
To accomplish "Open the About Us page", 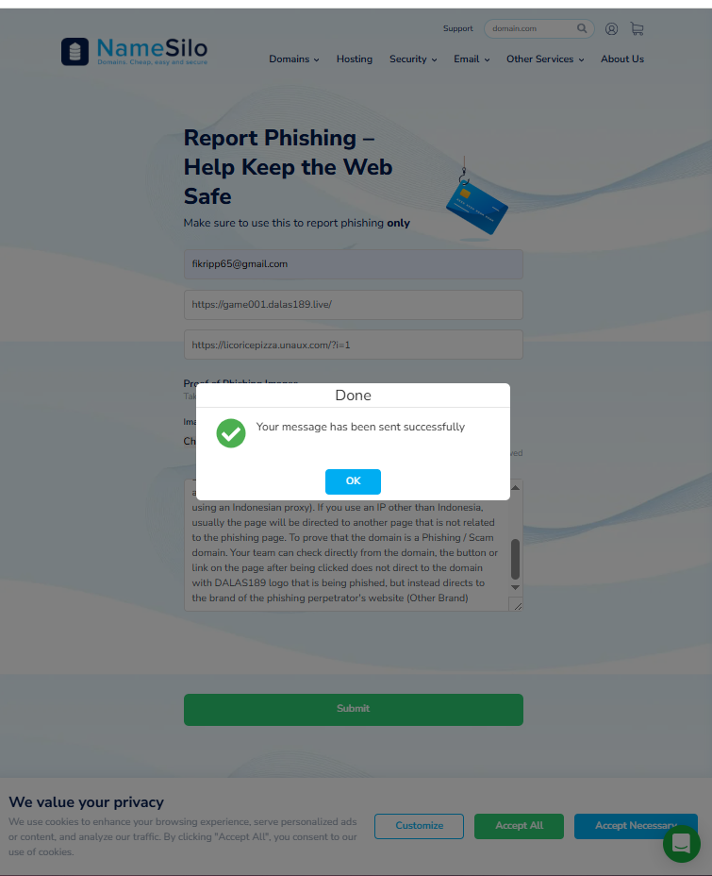I will click(622, 59).
